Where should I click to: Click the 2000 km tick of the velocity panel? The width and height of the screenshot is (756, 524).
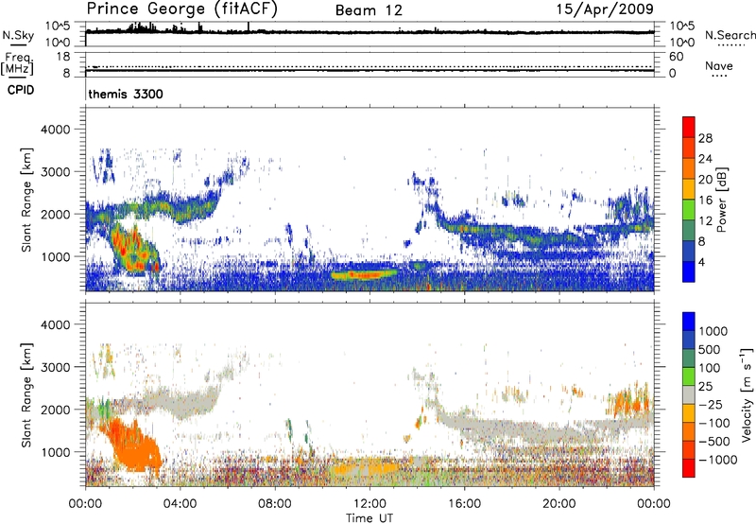55,410
